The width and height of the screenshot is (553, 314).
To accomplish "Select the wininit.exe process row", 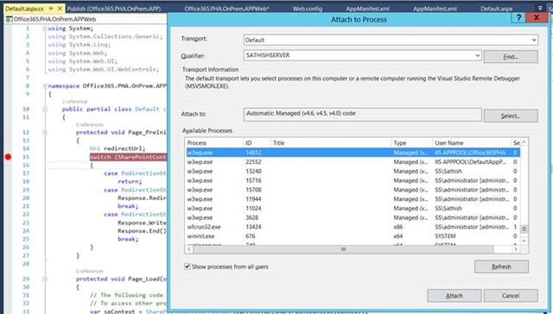I will (353, 235).
